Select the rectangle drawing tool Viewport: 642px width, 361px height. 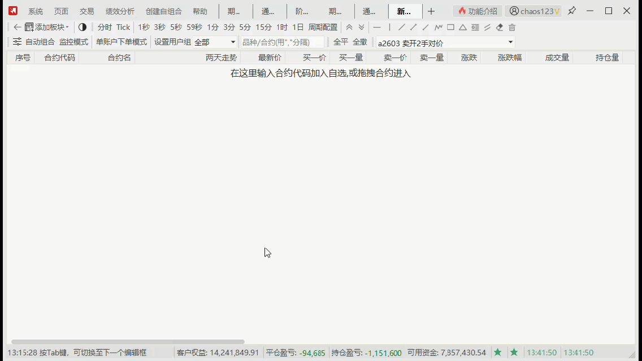(x=450, y=27)
